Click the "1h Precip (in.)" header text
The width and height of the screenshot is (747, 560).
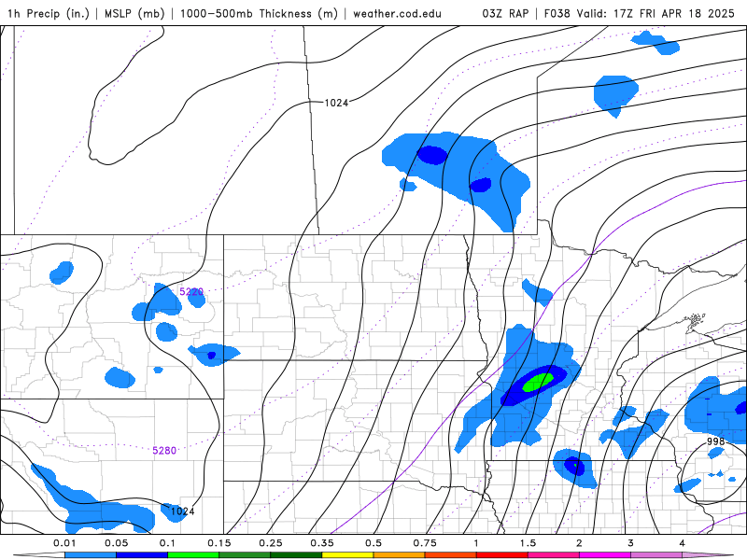(49, 13)
